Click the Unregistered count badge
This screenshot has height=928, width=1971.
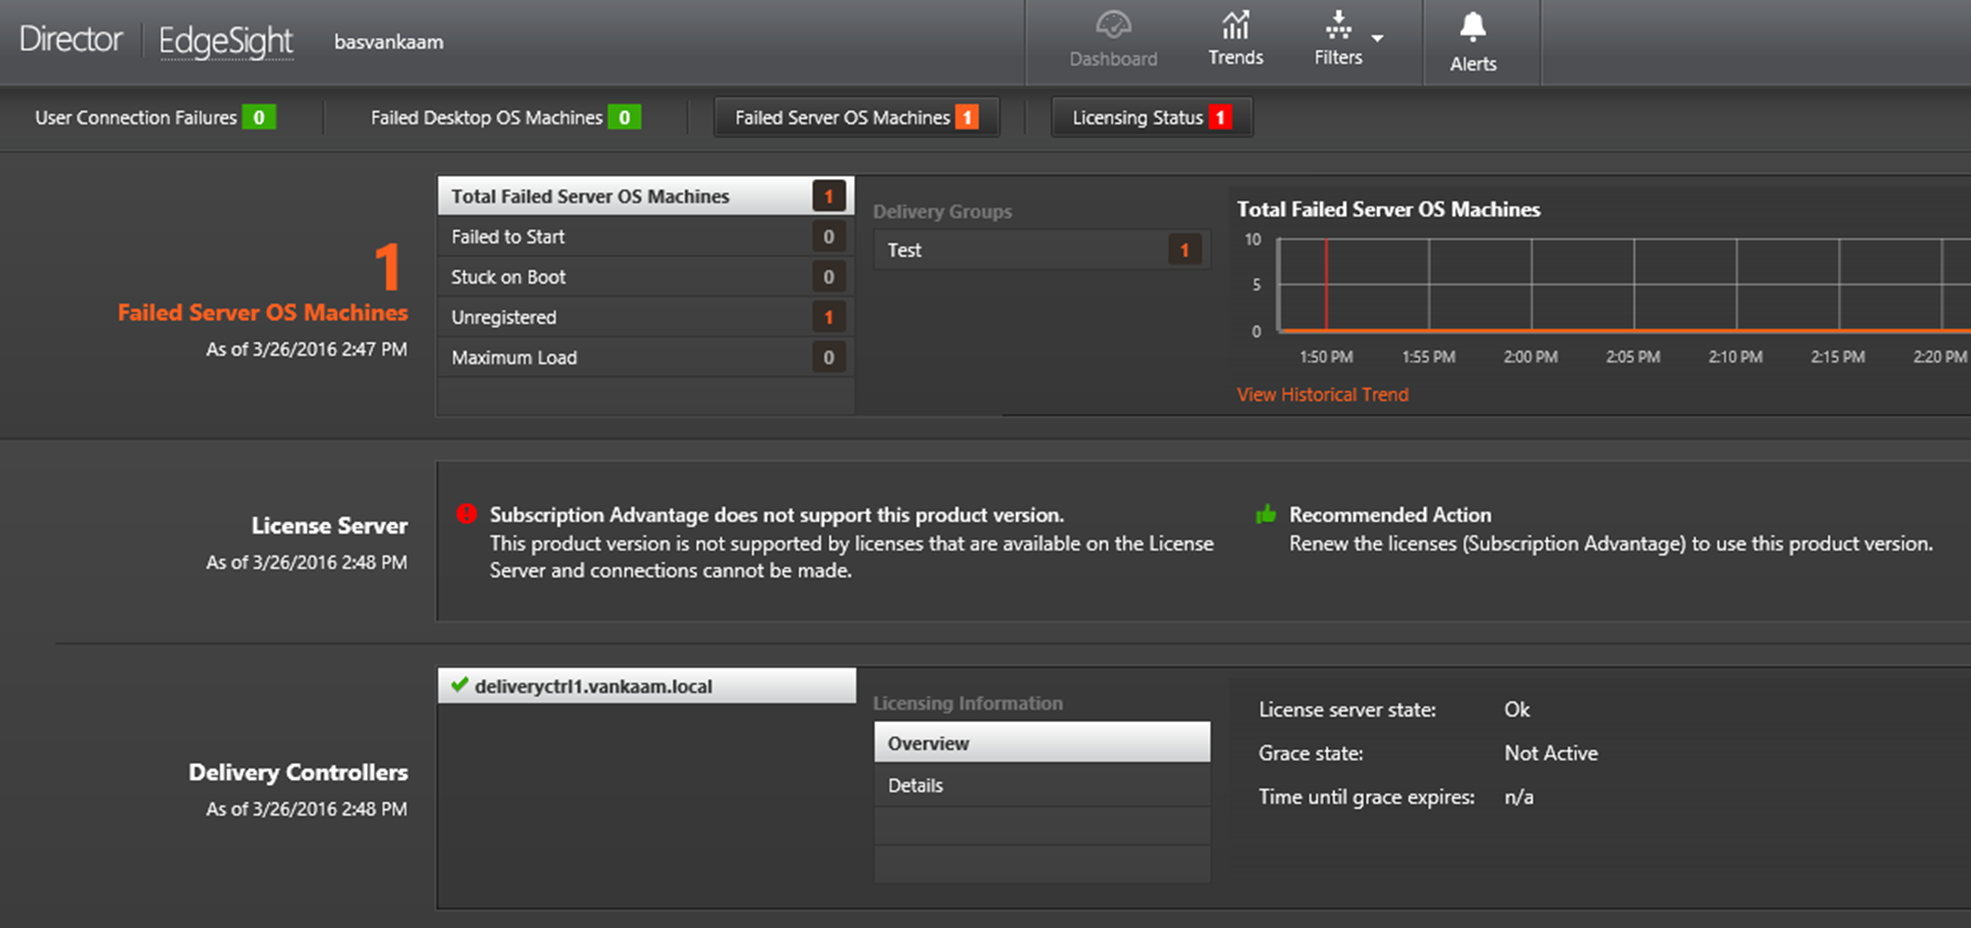click(829, 317)
